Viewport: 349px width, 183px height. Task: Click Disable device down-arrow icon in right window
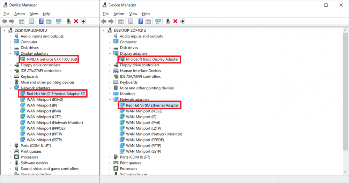coord(183,21)
